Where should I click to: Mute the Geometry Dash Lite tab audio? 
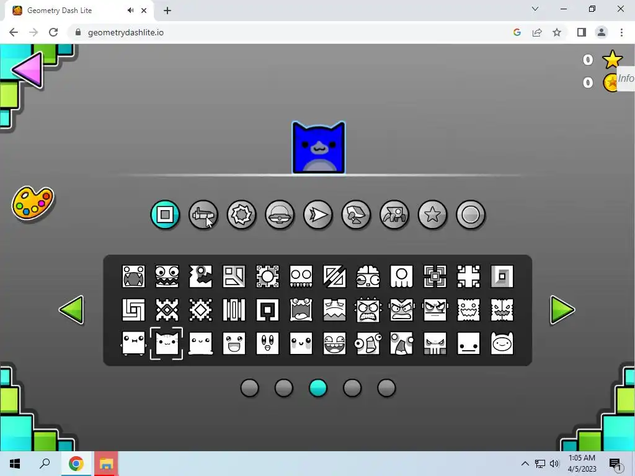coord(130,11)
